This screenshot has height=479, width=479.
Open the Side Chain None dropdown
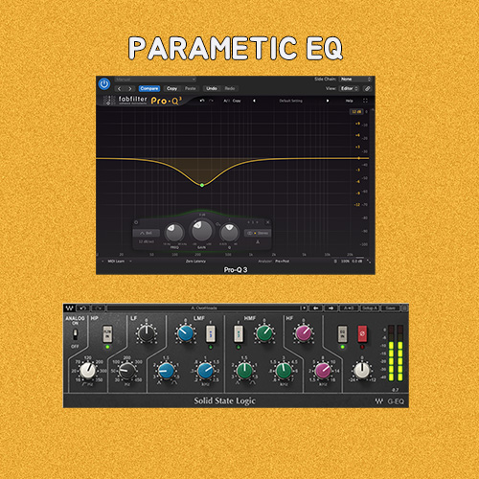coord(355,79)
